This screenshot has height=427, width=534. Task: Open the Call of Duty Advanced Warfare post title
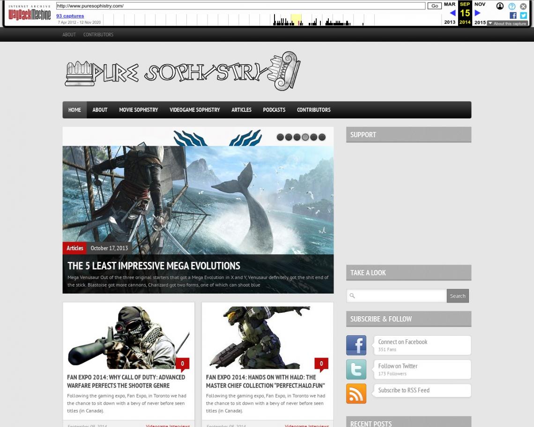click(x=126, y=382)
